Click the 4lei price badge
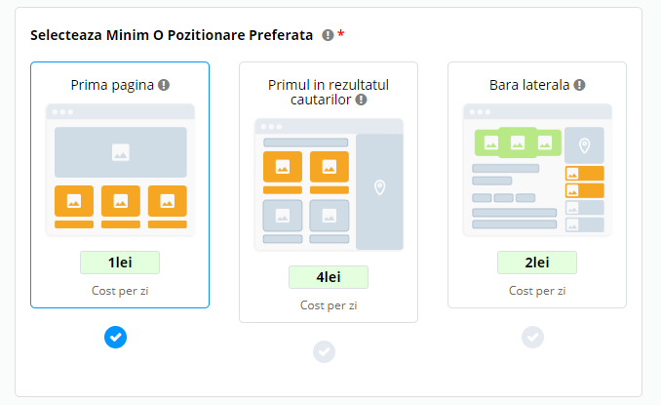This screenshot has width=661, height=405. (329, 277)
